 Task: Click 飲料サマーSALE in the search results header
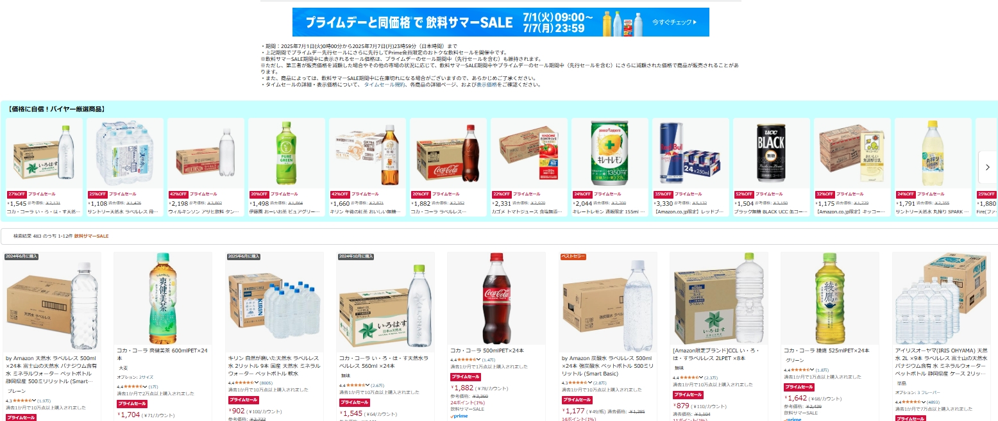[x=91, y=236]
